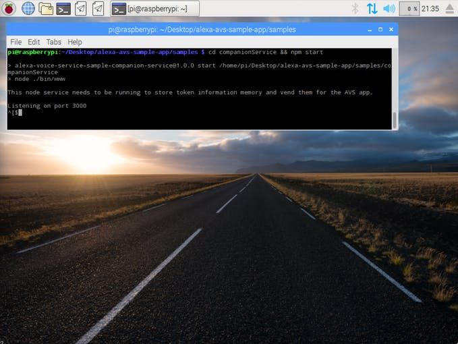Click the CPU usage monitor
Viewport: 458px width, 344px height.
pos(409,9)
